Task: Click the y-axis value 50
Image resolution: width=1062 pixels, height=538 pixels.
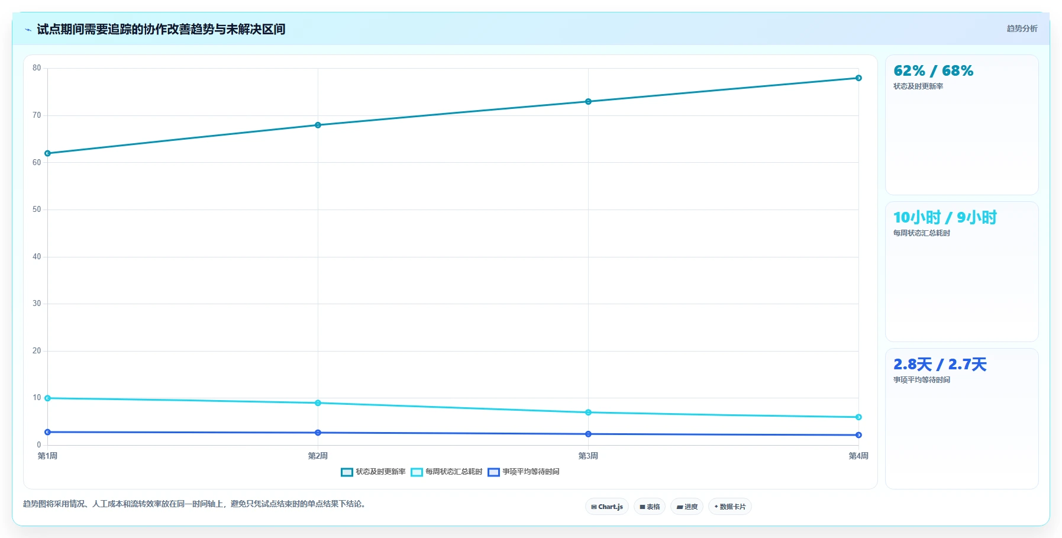Action: click(37, 210)
